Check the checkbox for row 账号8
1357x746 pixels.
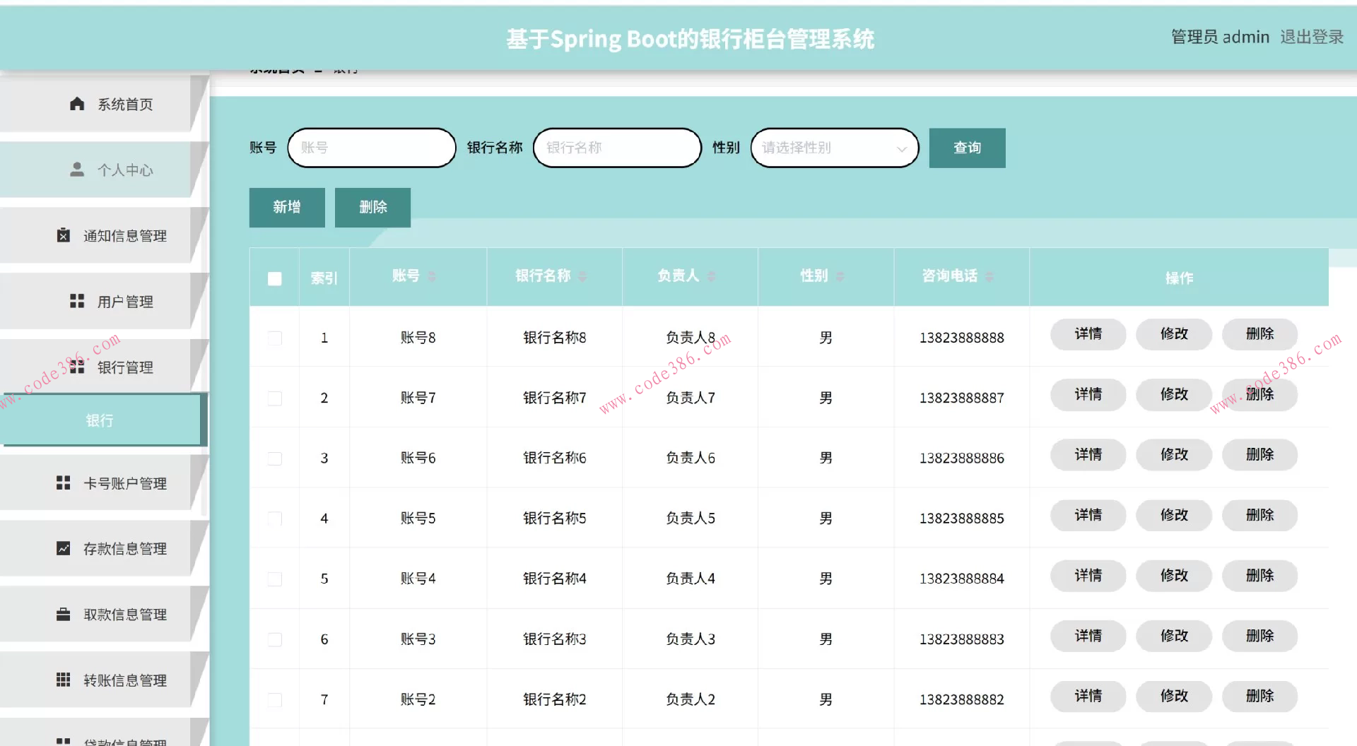pyautogui.click(x=274, y=338)
